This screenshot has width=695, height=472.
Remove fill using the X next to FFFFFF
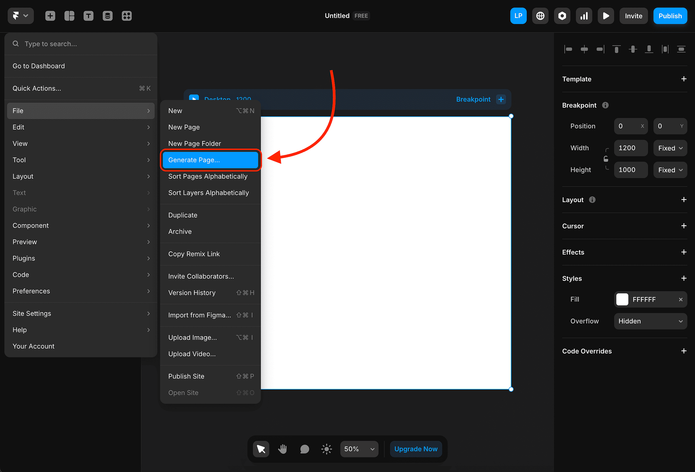click(681, 299)
